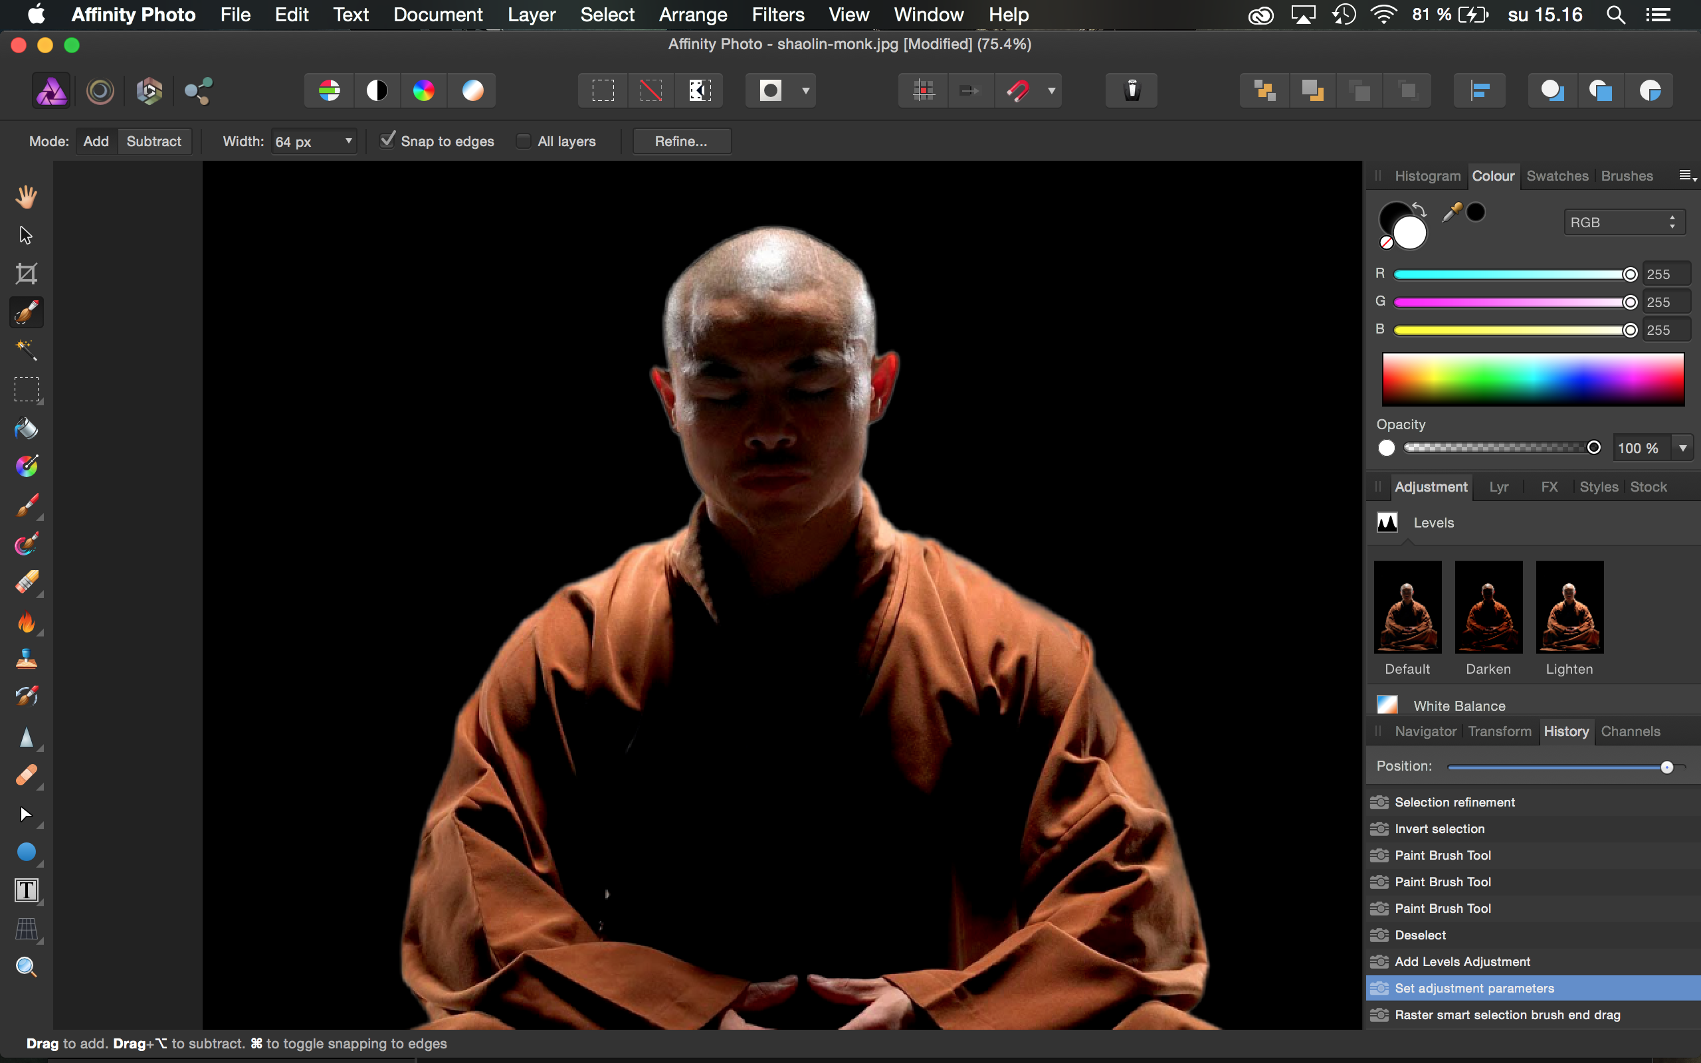The image size is (1701, 1063).
Task: Switch to the Swatches tab
Action: (1557, 176)
